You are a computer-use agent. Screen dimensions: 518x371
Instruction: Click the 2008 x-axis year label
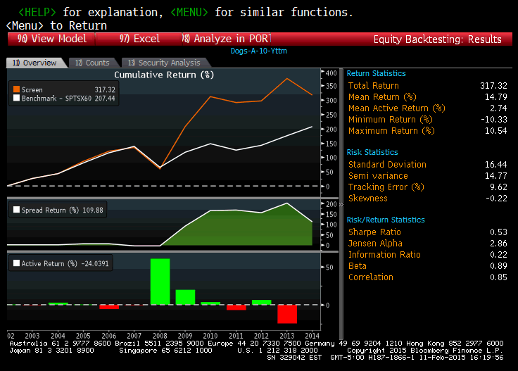[x=160, y=336]
